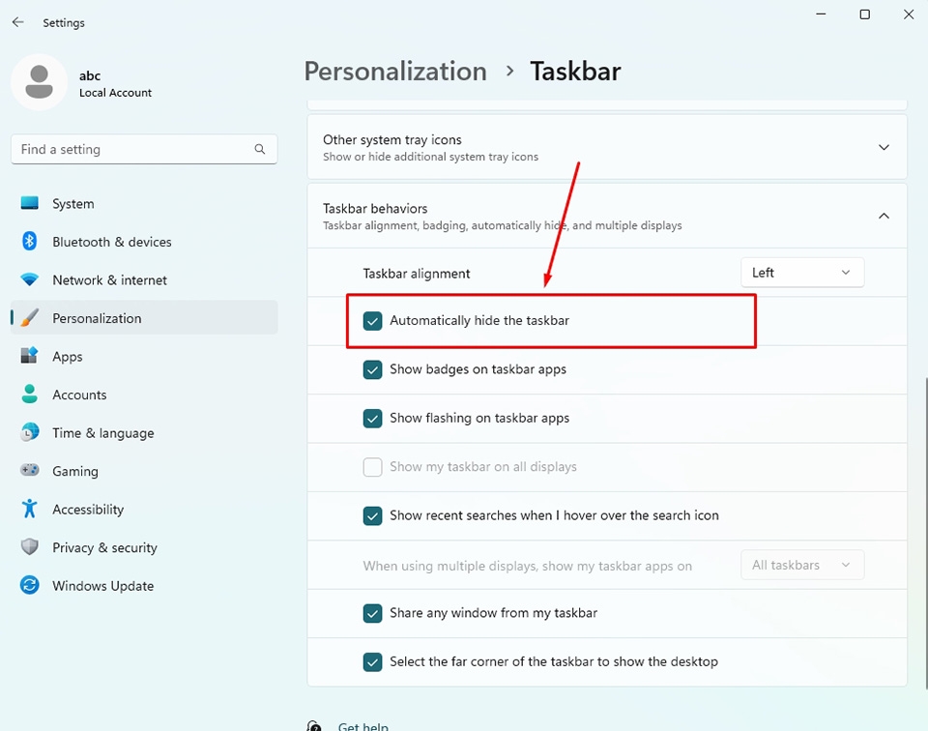Click the back arrow in Settings
The height and width of the screenshot is (731, 928).
pos(17,22)
